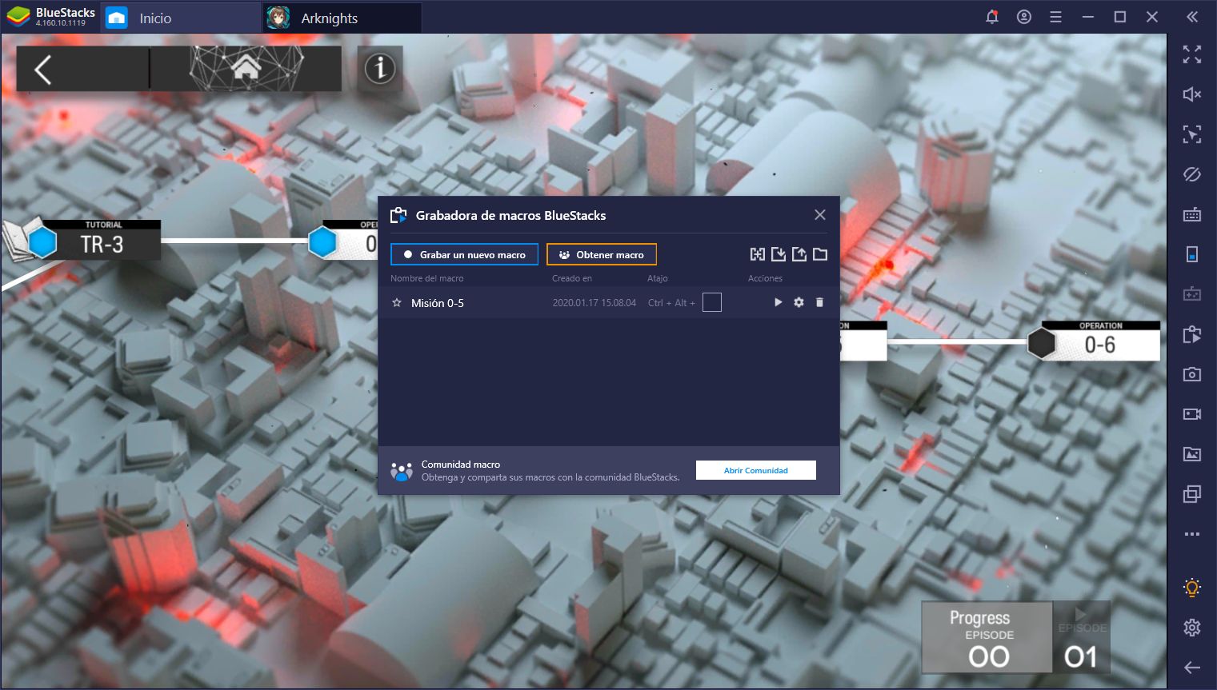Open the game controls gamepad icon
Viewport: 1217px width, 690px height.
(x=1192, y=294)
